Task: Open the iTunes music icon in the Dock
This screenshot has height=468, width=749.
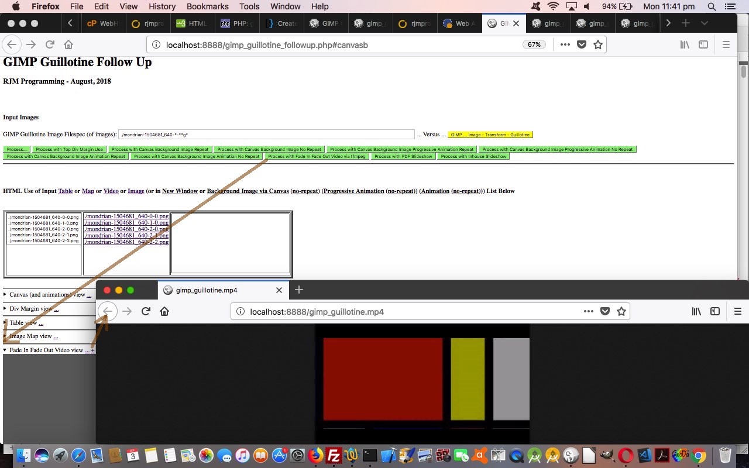Action: tap(243, 455)
